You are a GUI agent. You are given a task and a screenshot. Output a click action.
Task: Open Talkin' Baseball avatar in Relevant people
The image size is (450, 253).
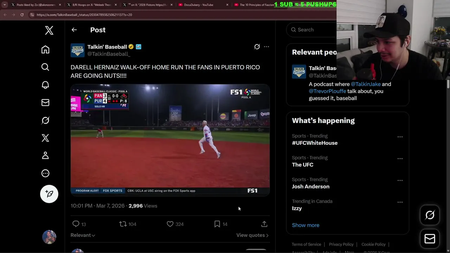tap(299, 72)
